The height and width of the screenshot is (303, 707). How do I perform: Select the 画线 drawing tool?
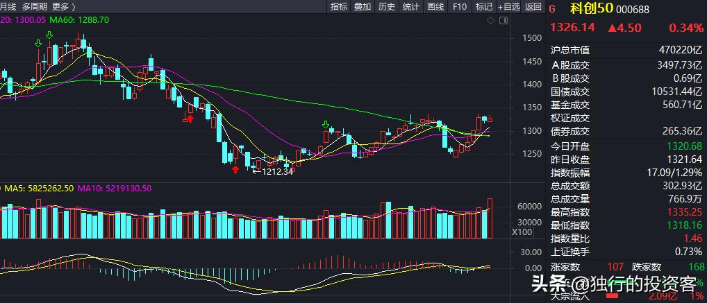[435, 6]
